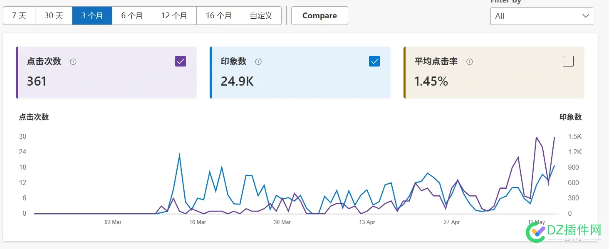Click the Compare button
Screen dimensions: 609x249
(319, 15)
